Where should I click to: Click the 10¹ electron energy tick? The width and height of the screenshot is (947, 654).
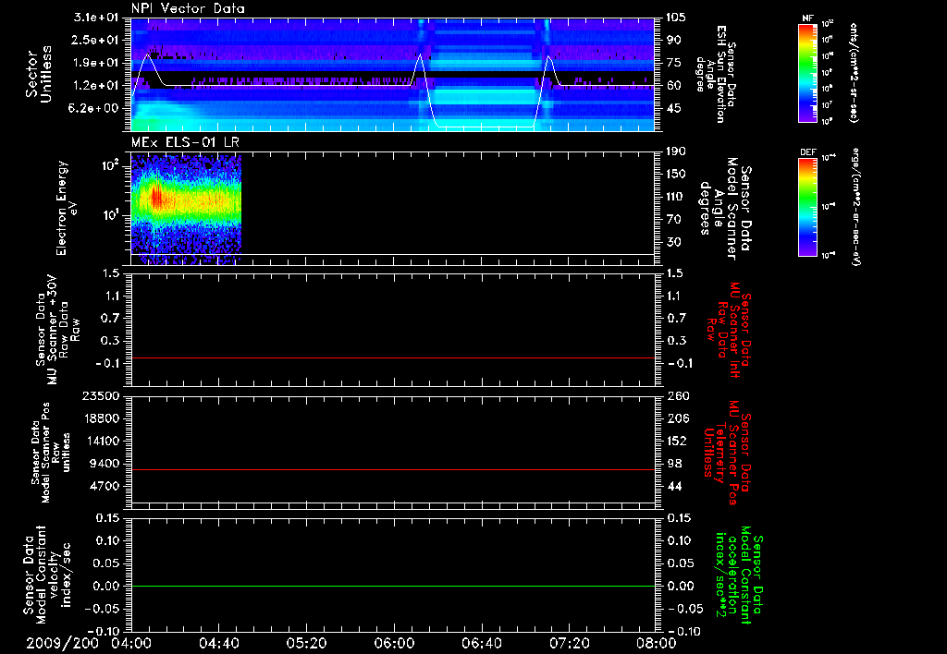coord(112,215)
